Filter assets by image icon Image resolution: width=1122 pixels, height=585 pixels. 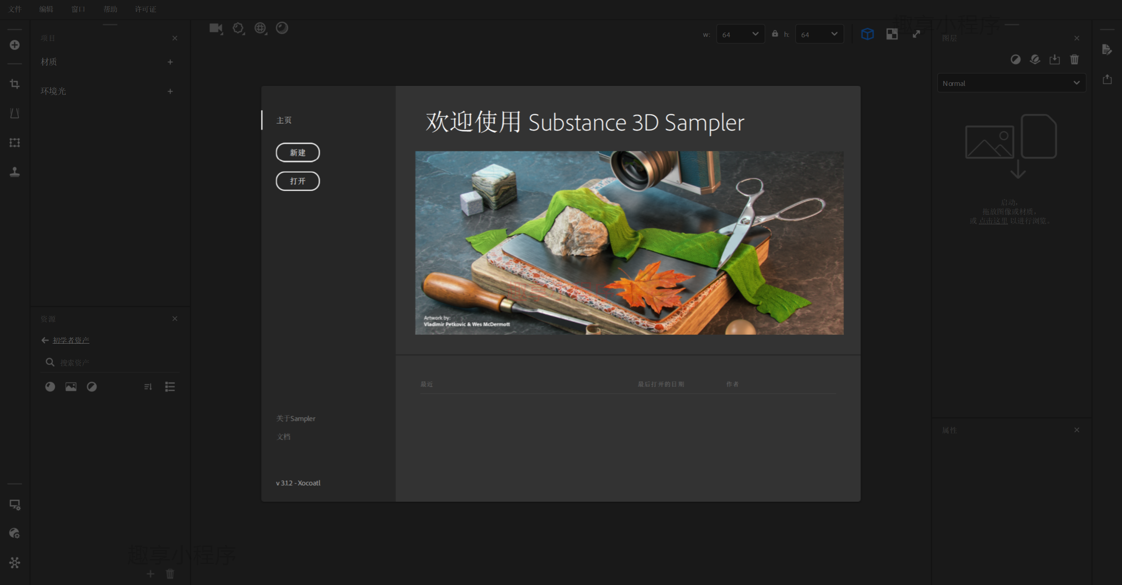71,386
